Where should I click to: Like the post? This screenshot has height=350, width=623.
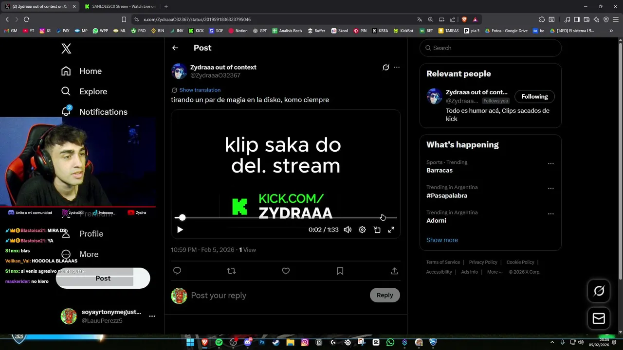[x=286, y=271]
